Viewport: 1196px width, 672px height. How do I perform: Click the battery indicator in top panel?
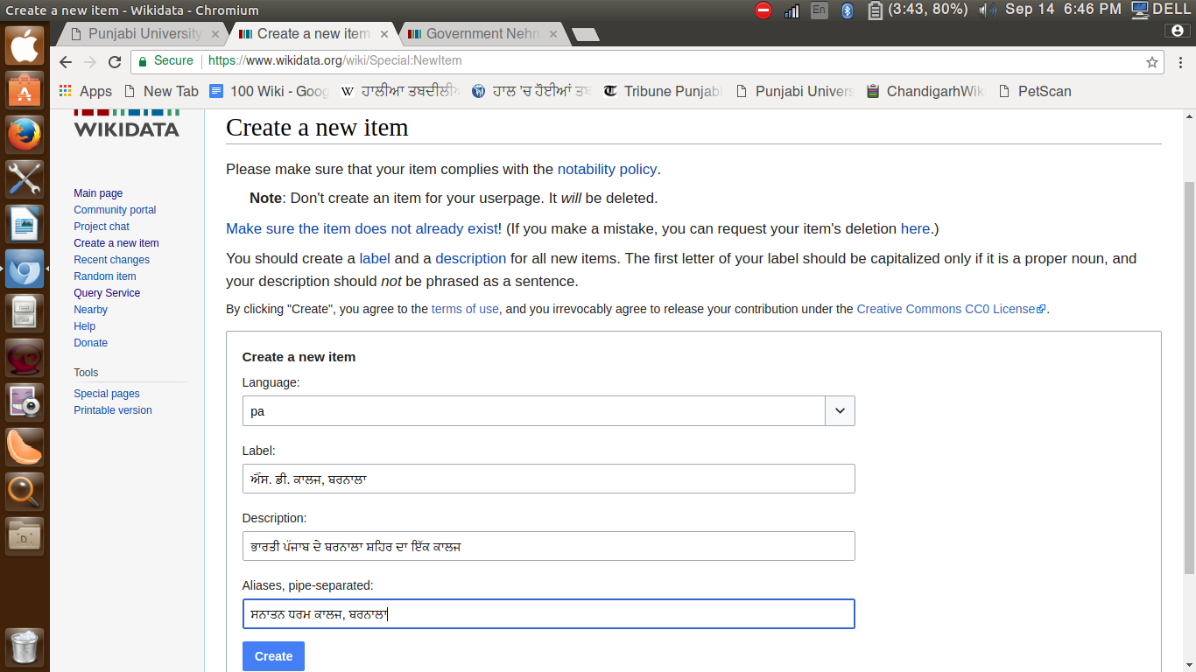tap(917, 10)
